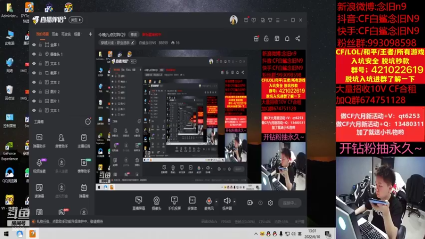The height and width of the screenshot is (239, 425).
Task: Select the 全屏 1 source row
Action: tap(62, 45)
